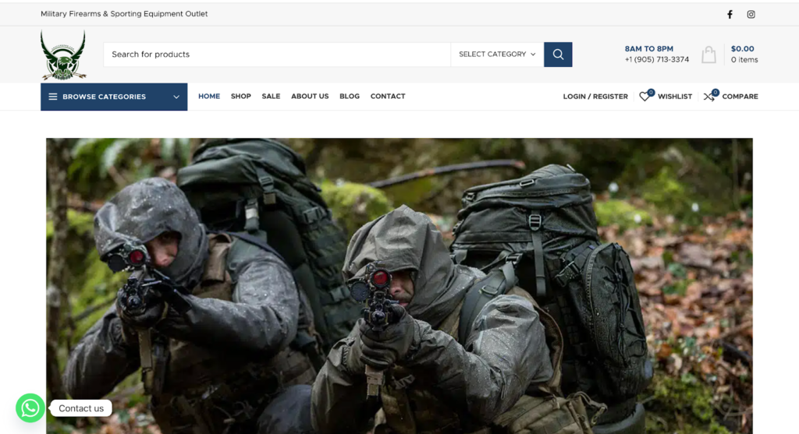
Task: Click the compare arrows icon
Action: point(709,97)
